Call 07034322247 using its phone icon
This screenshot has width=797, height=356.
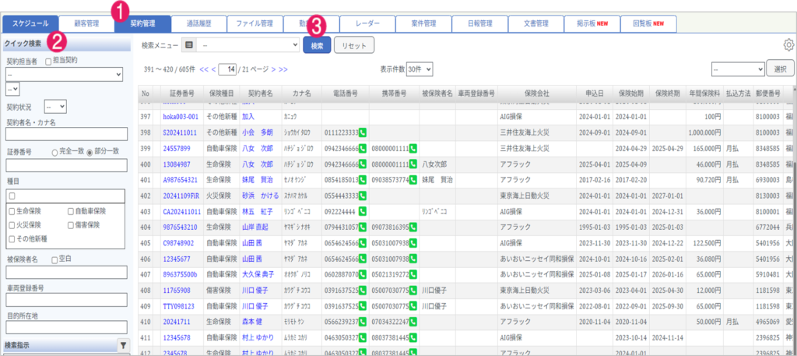(x=413, y=322)
